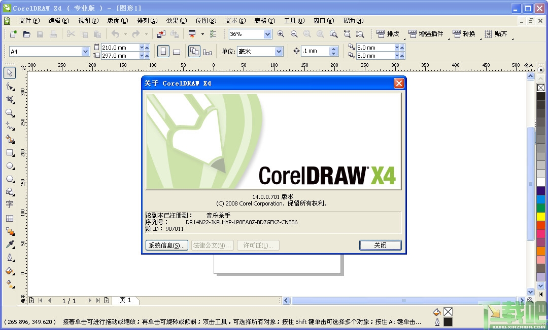The width and height of the screenshot is (548, 330).
Task: Select the Table tool
Action: pyautogui.click(x=10, y=218)
